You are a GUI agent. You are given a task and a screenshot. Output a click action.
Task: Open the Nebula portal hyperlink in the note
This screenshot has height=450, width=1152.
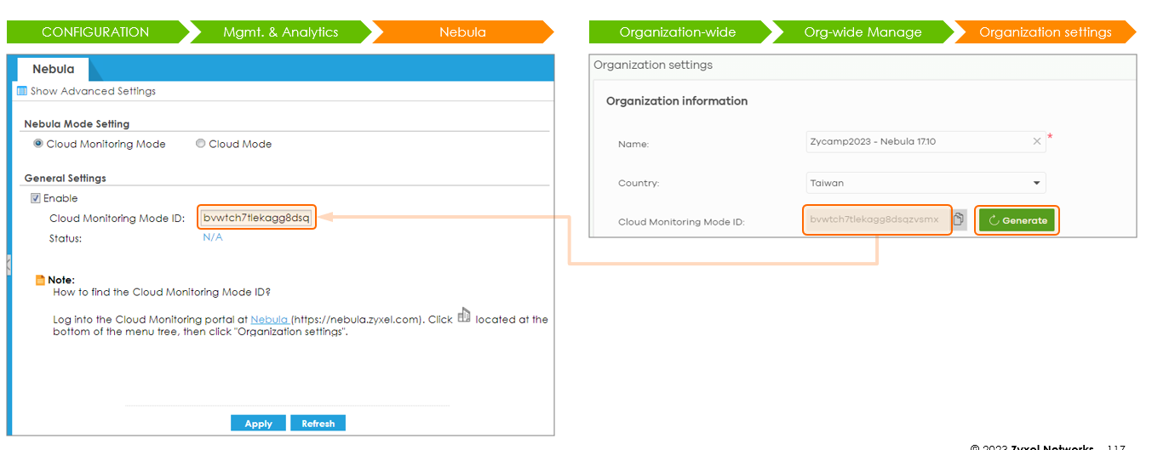[269, 320]
